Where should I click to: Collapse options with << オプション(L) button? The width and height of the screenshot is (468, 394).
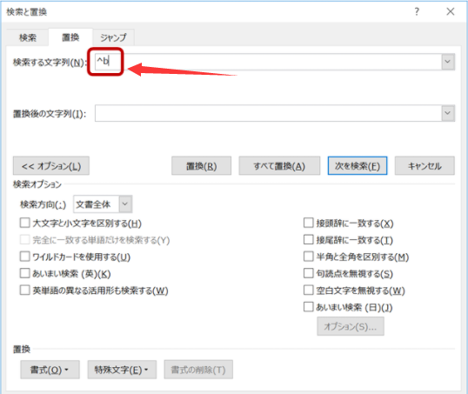[x=51, y=166]
